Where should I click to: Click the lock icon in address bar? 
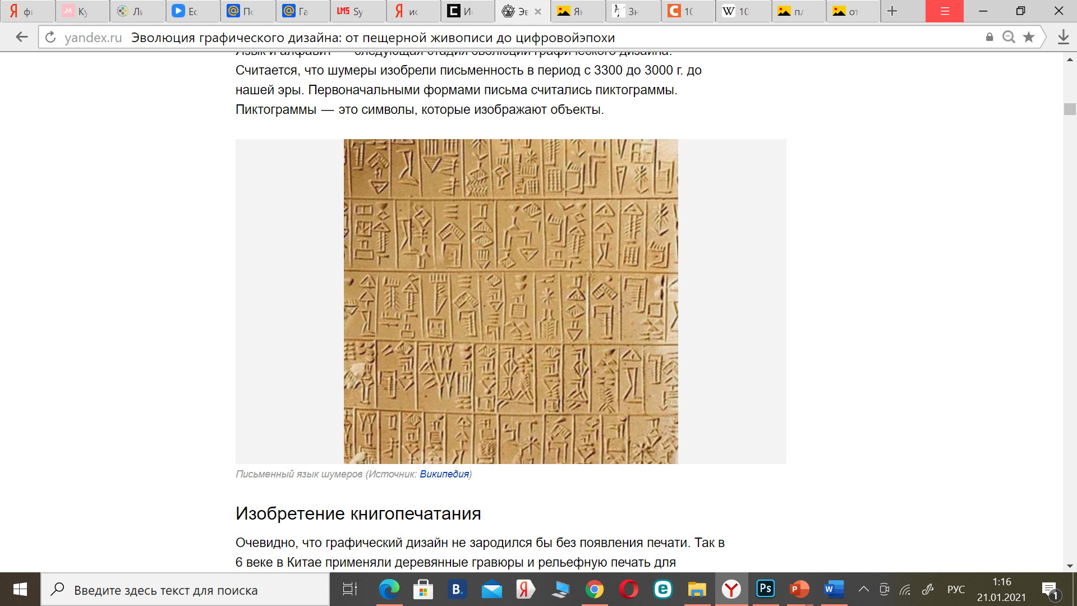pos(989,37)
